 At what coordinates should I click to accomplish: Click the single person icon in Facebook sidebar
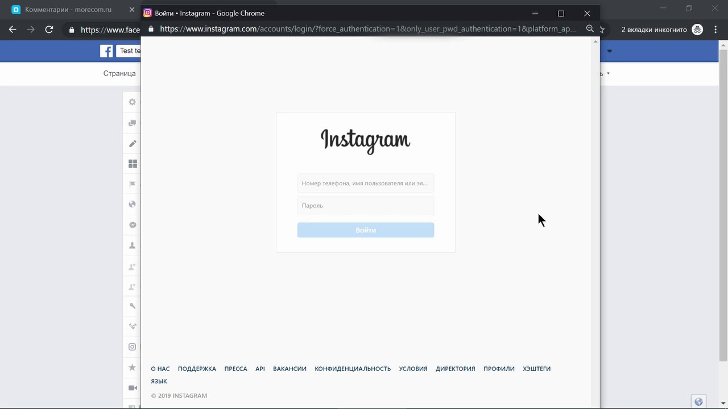coord(133,245)
